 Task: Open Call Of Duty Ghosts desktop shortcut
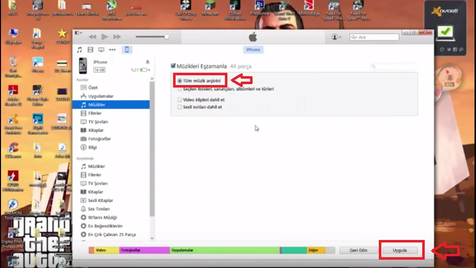[x=186, y=10]
